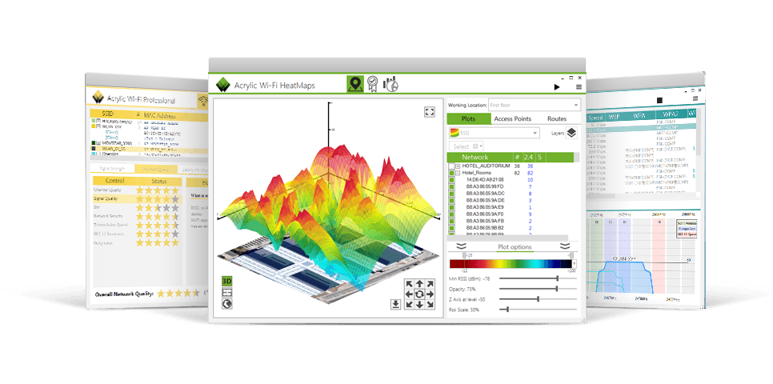Image resolution: width=773 pixels, height=384 pixels.
Task: Switch to 3D view mode
Action: (x=226, y=281)
